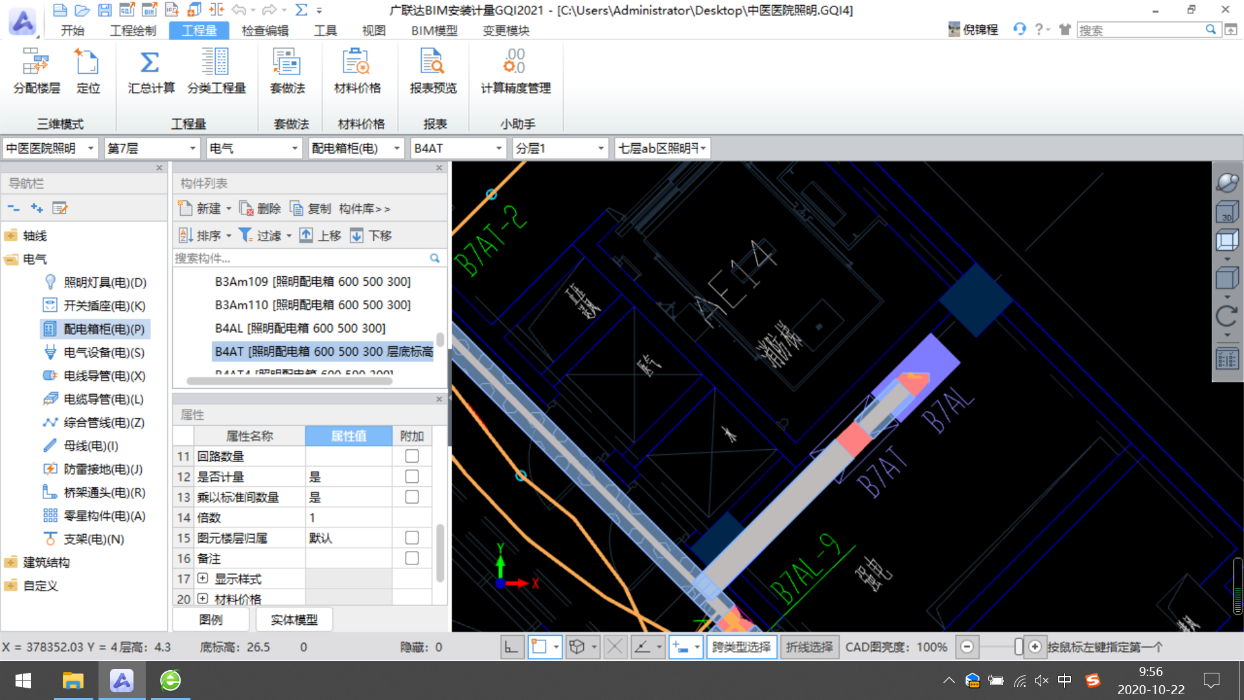The width and height of the screenshot is (1244, 700).
Task: Toggle the crossed lines snap icon in status bar
Action: tap(615, 647)
